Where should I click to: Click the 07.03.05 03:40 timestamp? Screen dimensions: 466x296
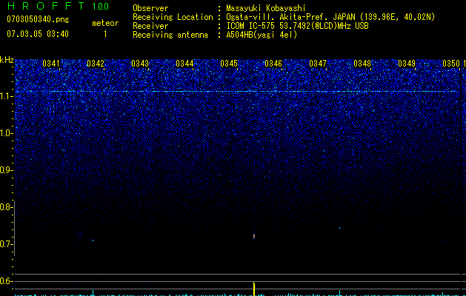tap(37, 34)
